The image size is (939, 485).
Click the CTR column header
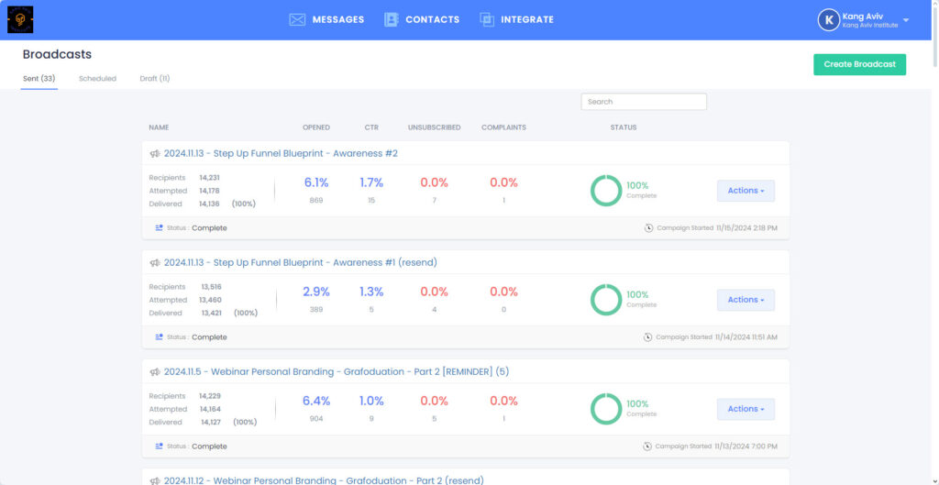[x=371, y=127]
